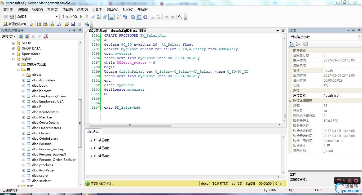
Task: Select the dbo.OriginSalary table
Action: [45, 138]
